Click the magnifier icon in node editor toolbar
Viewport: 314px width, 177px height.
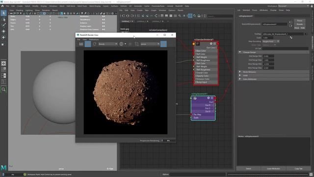point(180,16)
